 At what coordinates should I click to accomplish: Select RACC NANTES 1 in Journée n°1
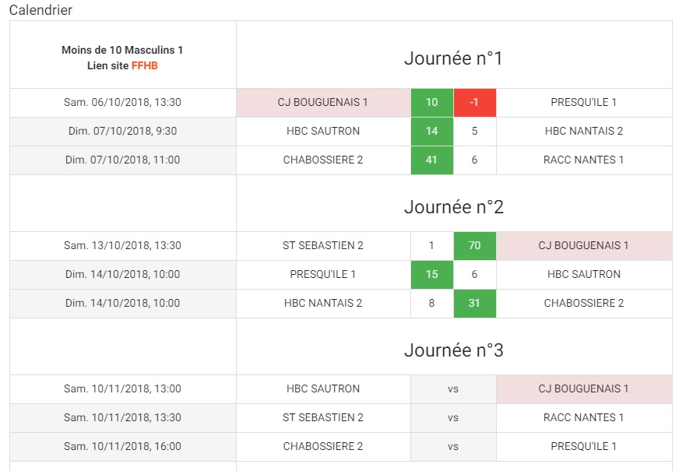click(x=584, y=160)
